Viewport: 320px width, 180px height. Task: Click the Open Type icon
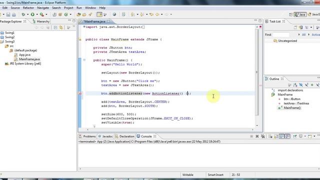tap(78, 14)
